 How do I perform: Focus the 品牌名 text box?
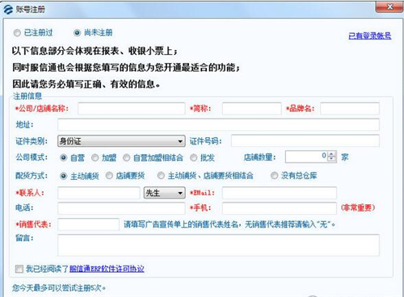pyautogui.click(x=350, y=109)
